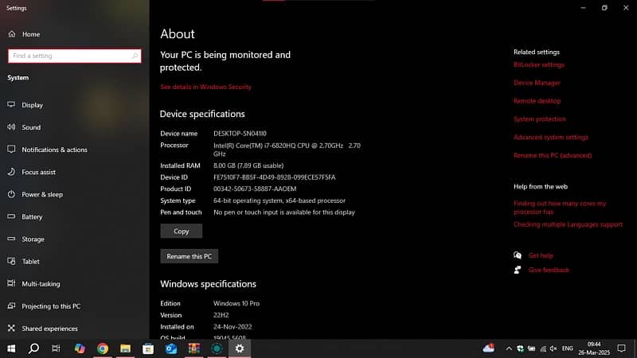Image resolution: width=637 pixels, height=358 pixels.
Task: Select the Device ID value text
Action: 274,177
